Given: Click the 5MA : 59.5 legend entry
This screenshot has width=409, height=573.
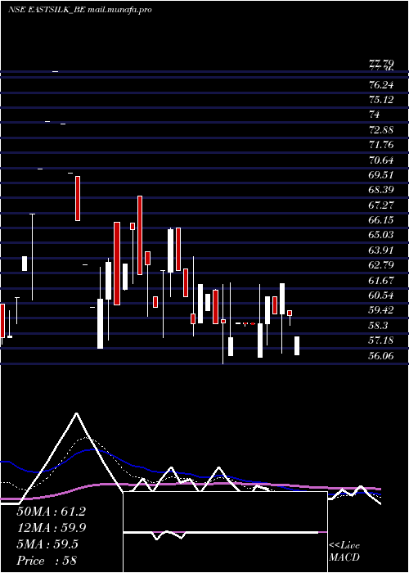Looking at the screenshot, I should coord(47,544).
